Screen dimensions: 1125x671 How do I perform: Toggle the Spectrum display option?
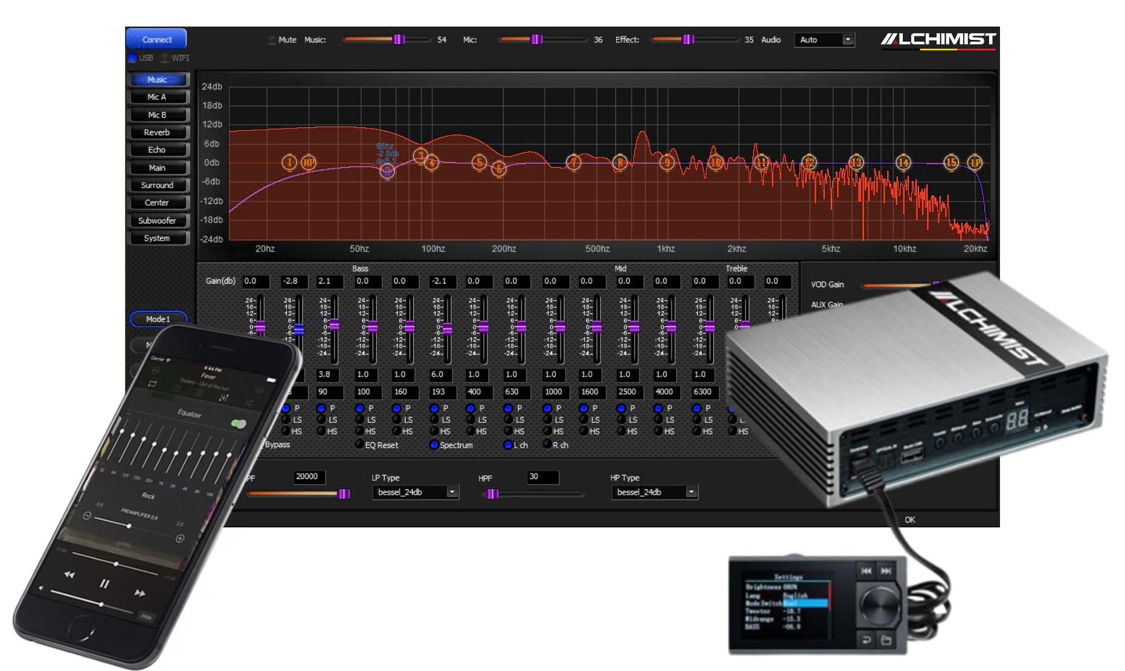pos(433,445)
